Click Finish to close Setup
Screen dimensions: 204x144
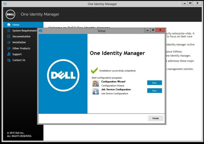click(x=156, y=118)
